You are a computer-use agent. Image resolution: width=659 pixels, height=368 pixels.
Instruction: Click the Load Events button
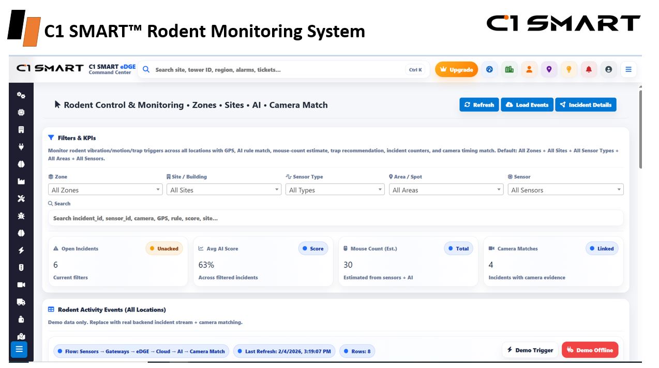coord(527,105)
